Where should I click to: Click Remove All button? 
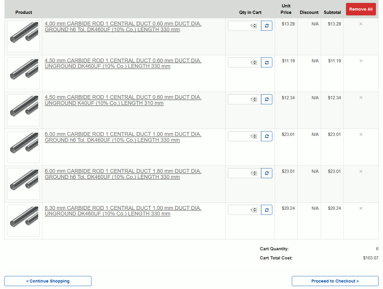(361, 9)
